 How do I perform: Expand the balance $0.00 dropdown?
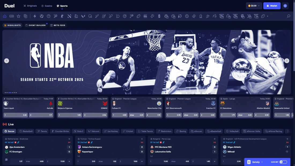tap(254, 6)
